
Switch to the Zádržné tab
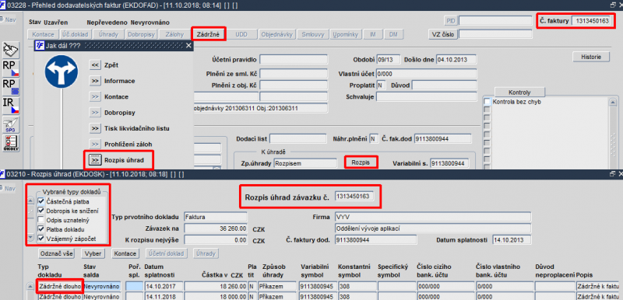click(209, 34)
